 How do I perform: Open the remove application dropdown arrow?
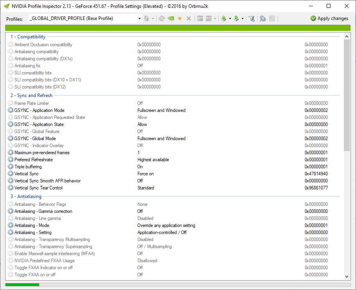(x=215, y=18)
